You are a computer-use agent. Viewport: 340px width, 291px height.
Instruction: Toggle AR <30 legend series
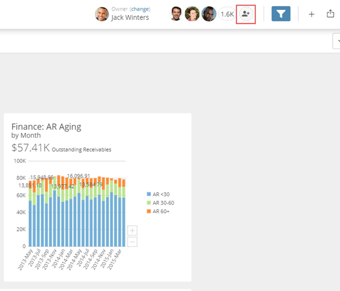(158, 194)
